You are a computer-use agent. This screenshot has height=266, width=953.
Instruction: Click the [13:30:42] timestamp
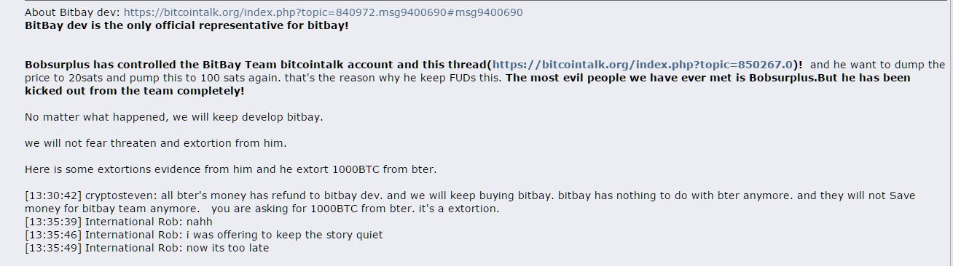click(x=53, y=196)
